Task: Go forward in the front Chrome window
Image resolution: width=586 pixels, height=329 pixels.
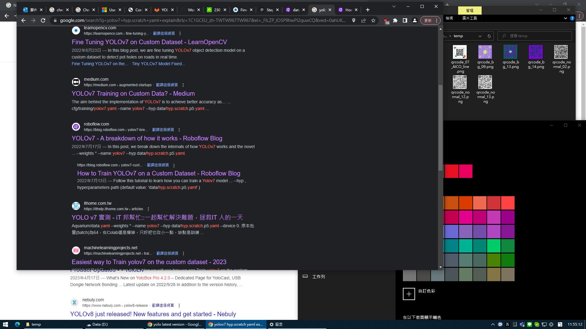Action: [x=33, y=20]
